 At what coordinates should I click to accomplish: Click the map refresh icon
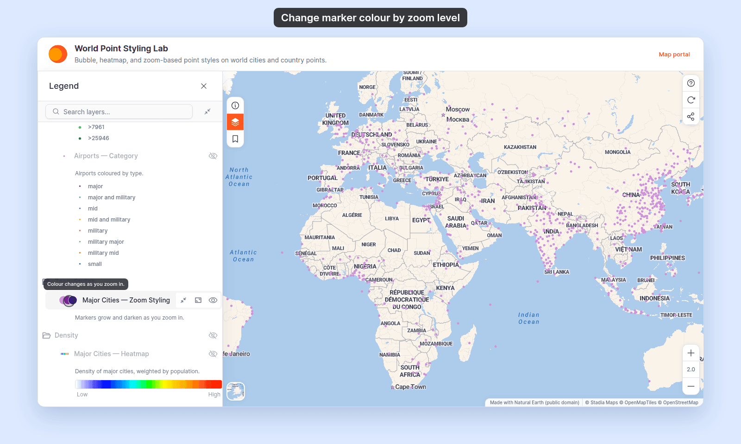pyautogui.click(x=691, y=100)
